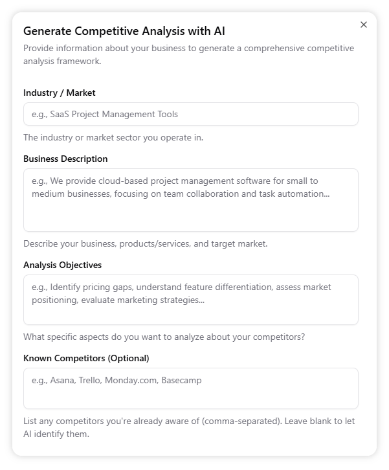Click the "Industry / Market" field label

point(60,93)
